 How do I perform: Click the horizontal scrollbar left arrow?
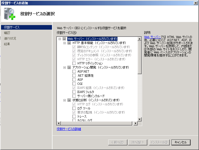point(59,123)
